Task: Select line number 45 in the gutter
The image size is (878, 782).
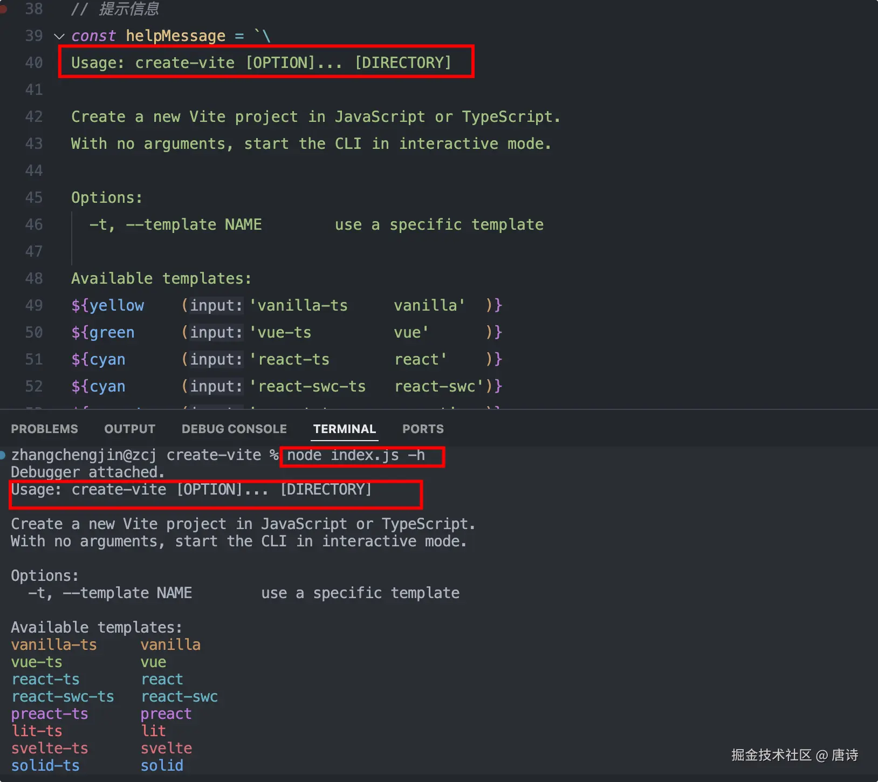Action: (33, 197)
